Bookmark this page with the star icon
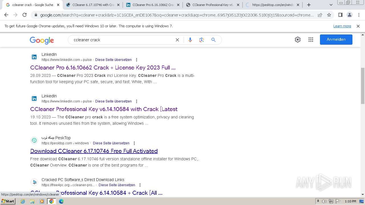 (329, 15)
